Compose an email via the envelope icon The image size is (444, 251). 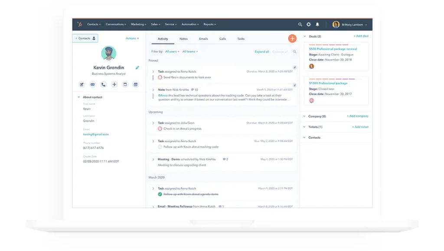tap(92, 85)
